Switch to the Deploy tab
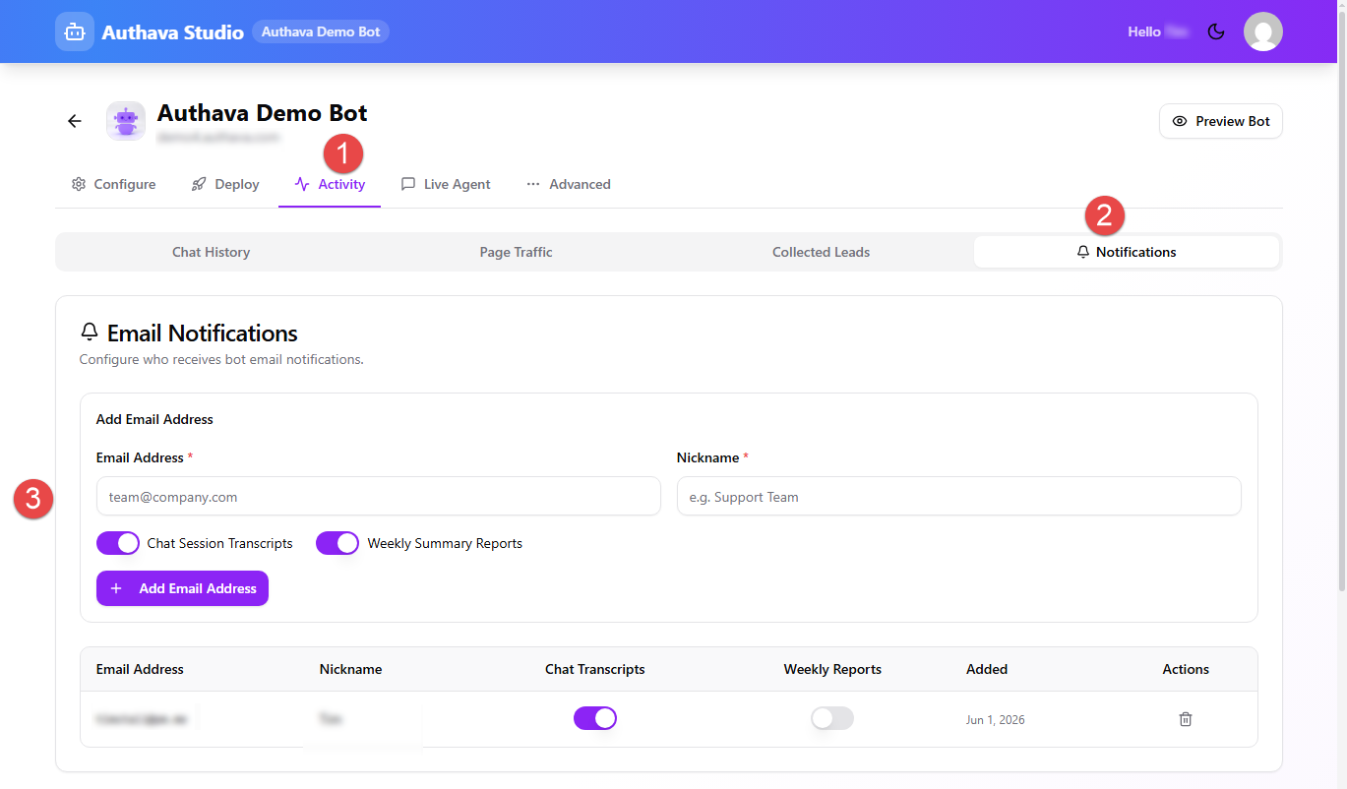Image resolution: width=1347 pixels, height=789 pixels. point(225,184)
